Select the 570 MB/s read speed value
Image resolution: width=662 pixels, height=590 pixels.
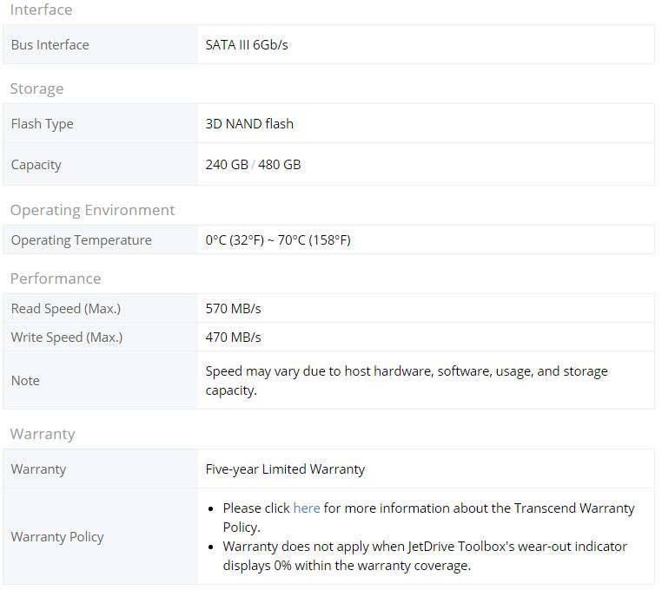[233, 308]
